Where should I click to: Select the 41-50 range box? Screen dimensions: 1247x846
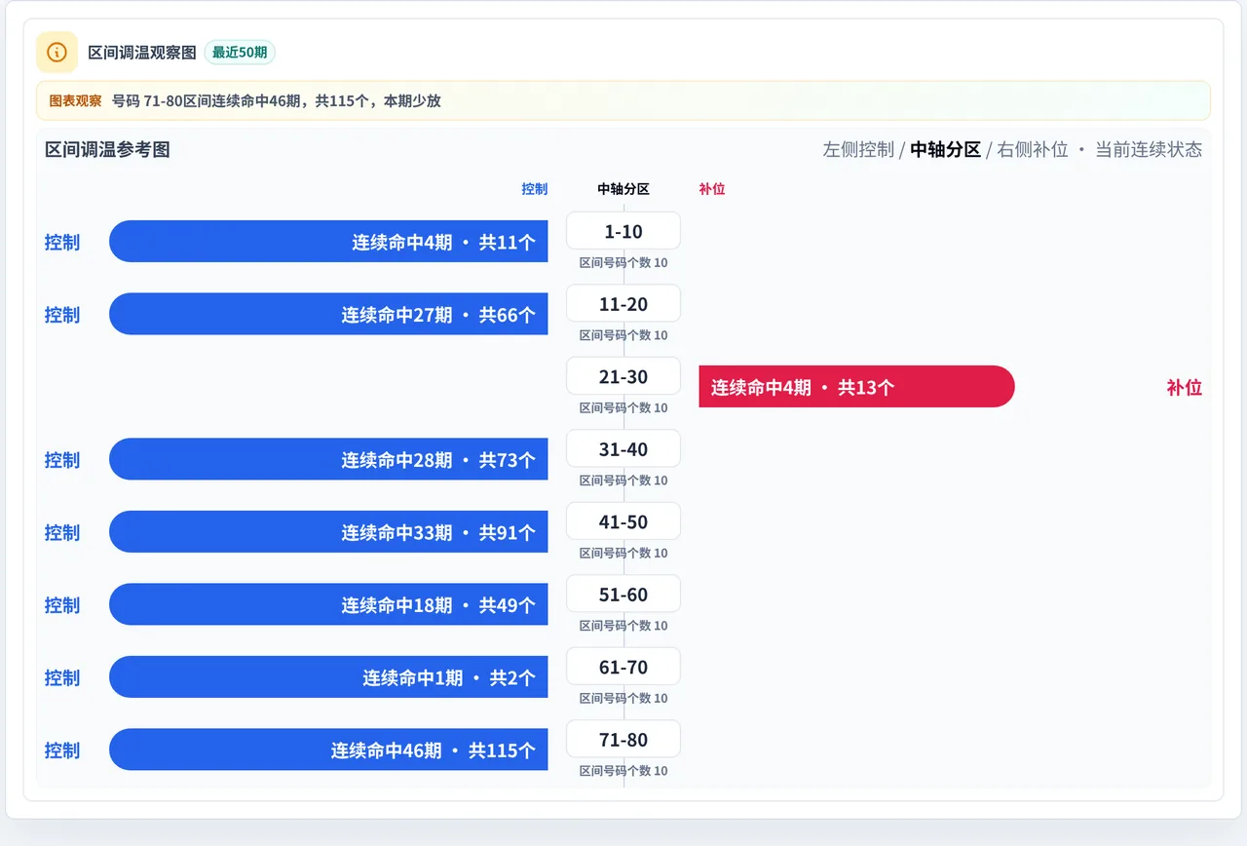click(623, 521)
